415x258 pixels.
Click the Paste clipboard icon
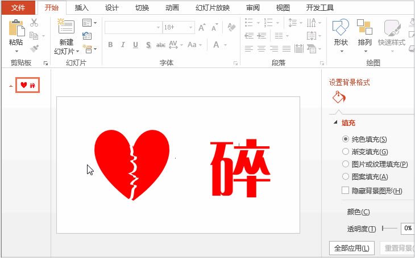(x=16, y=28)
